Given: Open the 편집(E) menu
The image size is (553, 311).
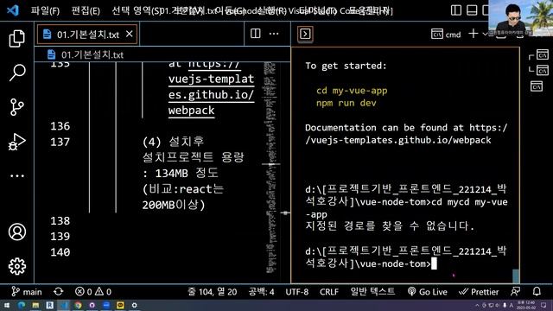Looking at the screenshot, I should coord(86,10).
